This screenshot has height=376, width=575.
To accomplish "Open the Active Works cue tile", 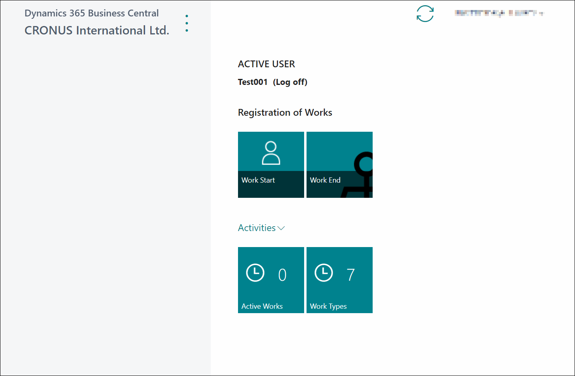I will click(x=271, y=280).
